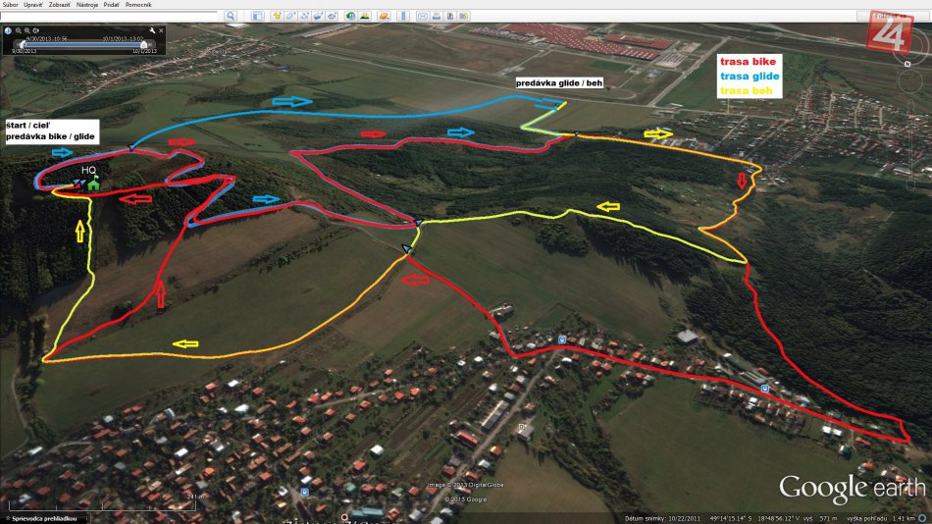Open the Pomocník menu
The image size is (932, 524).
pyautogui.click(x=138, y=5)
